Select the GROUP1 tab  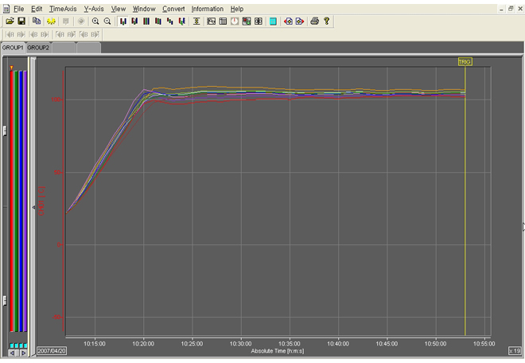(13, 48)
